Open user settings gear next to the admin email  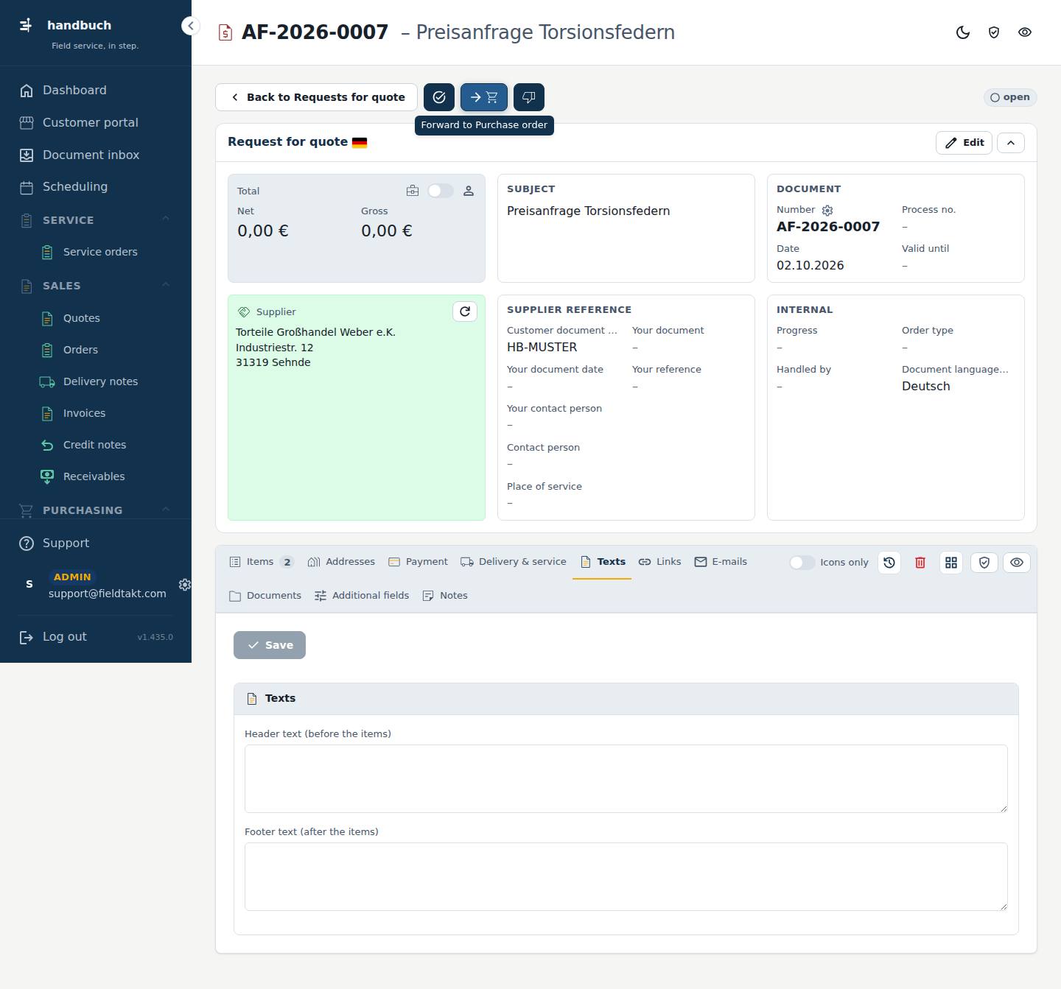pyautogui.click(x=185, y=584)
